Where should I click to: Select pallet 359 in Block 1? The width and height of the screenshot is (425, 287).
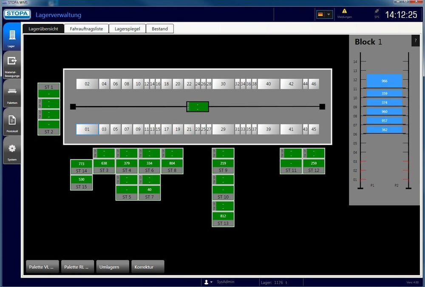(384, 93)
